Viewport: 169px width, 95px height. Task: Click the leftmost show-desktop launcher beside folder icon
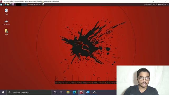coord(6,4)
